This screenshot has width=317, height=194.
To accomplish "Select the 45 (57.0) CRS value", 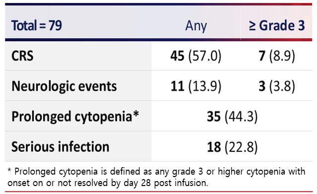I will (x=196, y=56).
